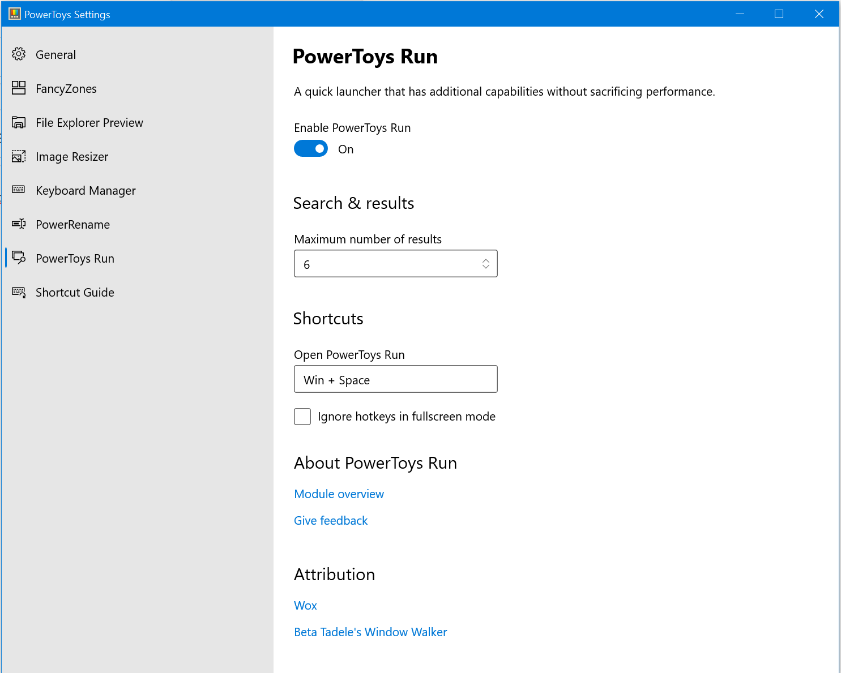This screenshot has height=673, width=841.
Task: Increase maximum number of results with up arrow
Action: 486,260
